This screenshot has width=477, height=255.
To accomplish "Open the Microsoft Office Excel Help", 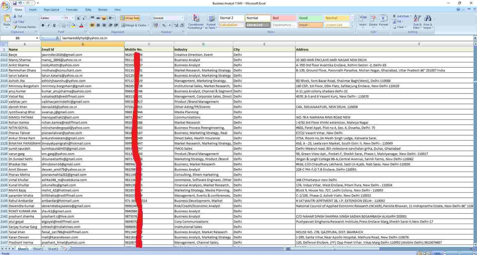I will pos(458,10).
